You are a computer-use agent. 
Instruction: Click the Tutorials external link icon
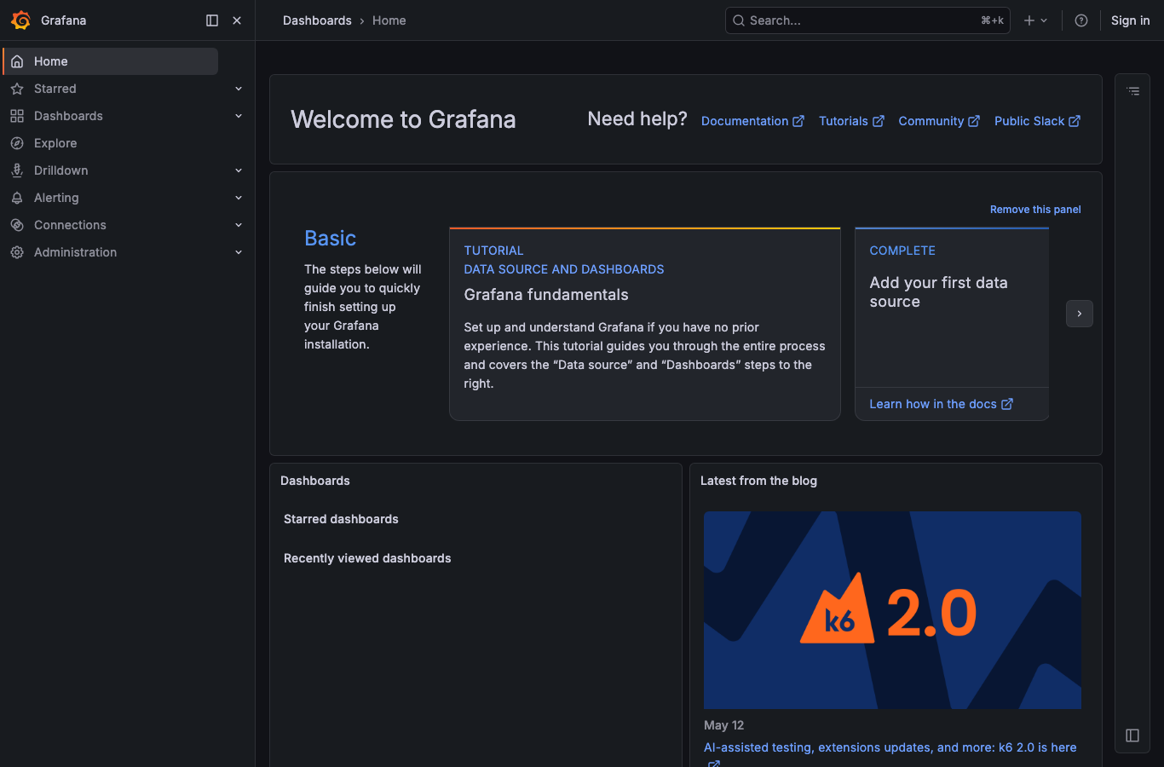coord(879,121)
